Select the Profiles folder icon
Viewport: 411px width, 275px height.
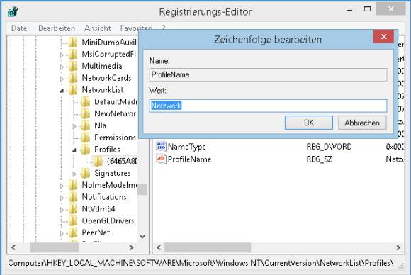[x=86, y=150]
